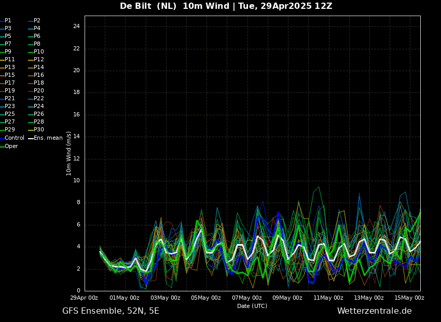
Task: Select the P18 legend entry
Action: pyautogui.click(x=38, y=83)
